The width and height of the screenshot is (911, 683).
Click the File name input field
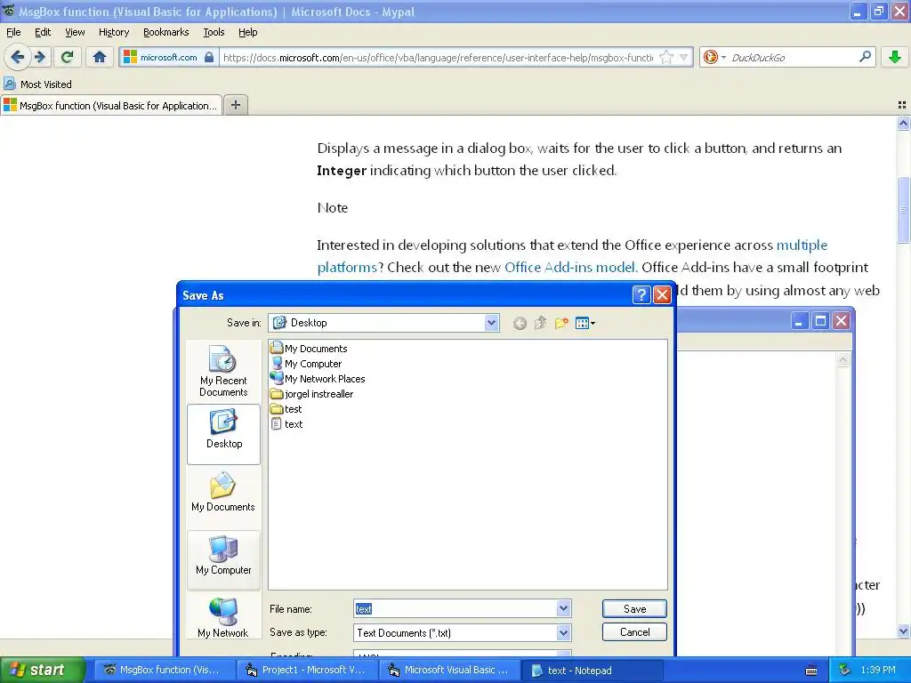pyautogui.click(x=455, y=608)
